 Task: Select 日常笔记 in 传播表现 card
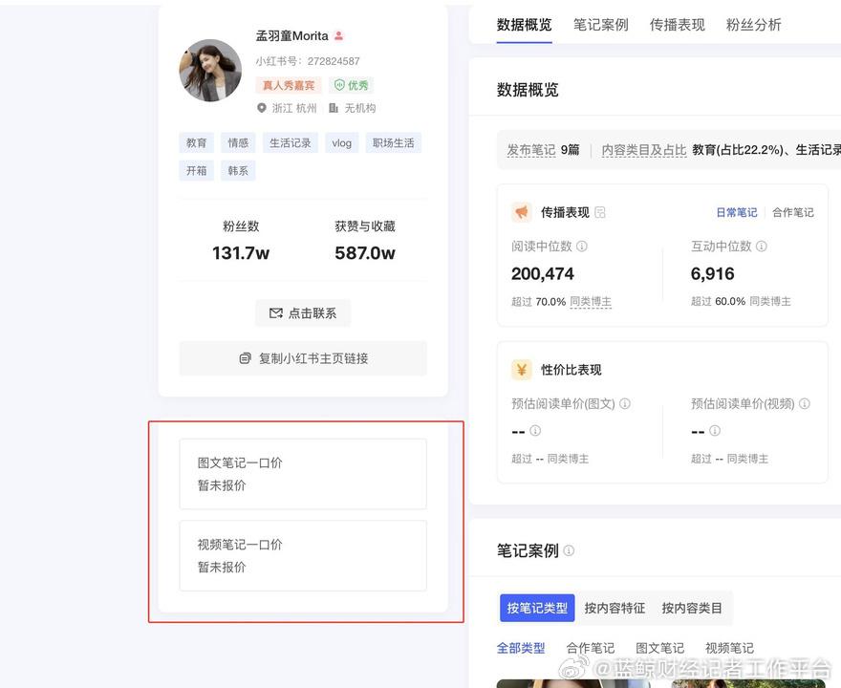point(737,212)
